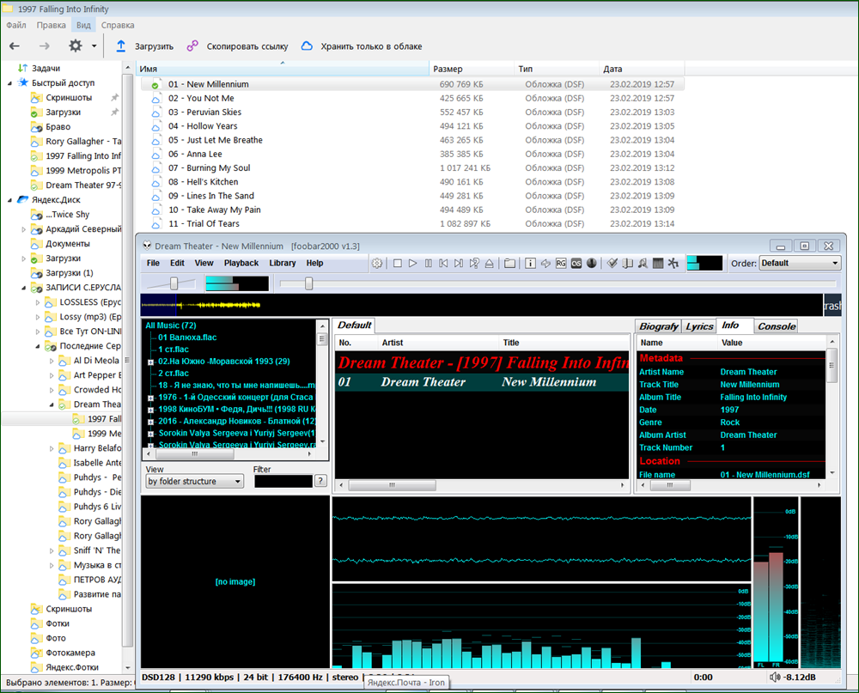Expand the Lossy (mp3) folder node

[x=38, y=317]
